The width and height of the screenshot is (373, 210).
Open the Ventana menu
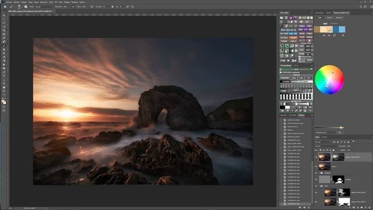click(75, 2)
